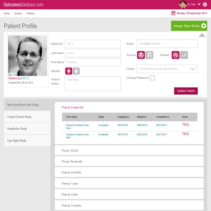The image size is (211, 211).
Task: Go to the Home menu
Action: (x=7, y=14)
